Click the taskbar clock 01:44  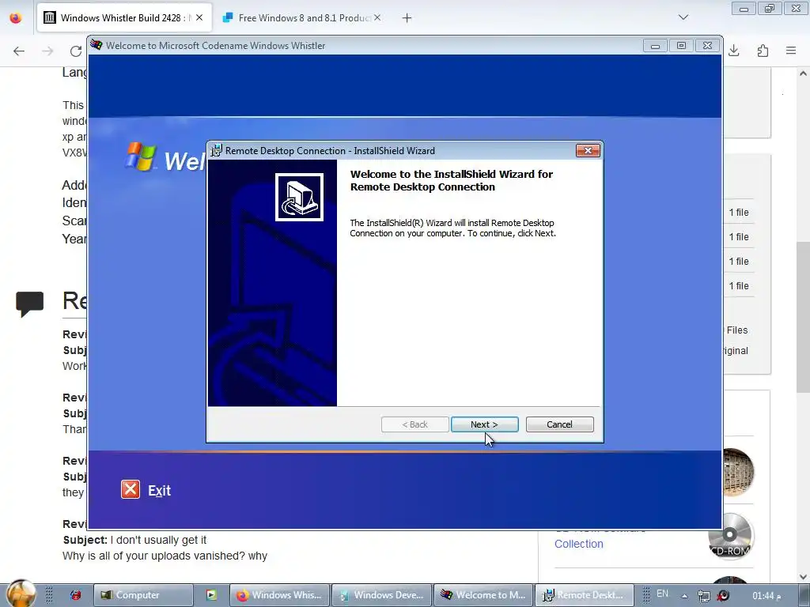pos(766,596)
